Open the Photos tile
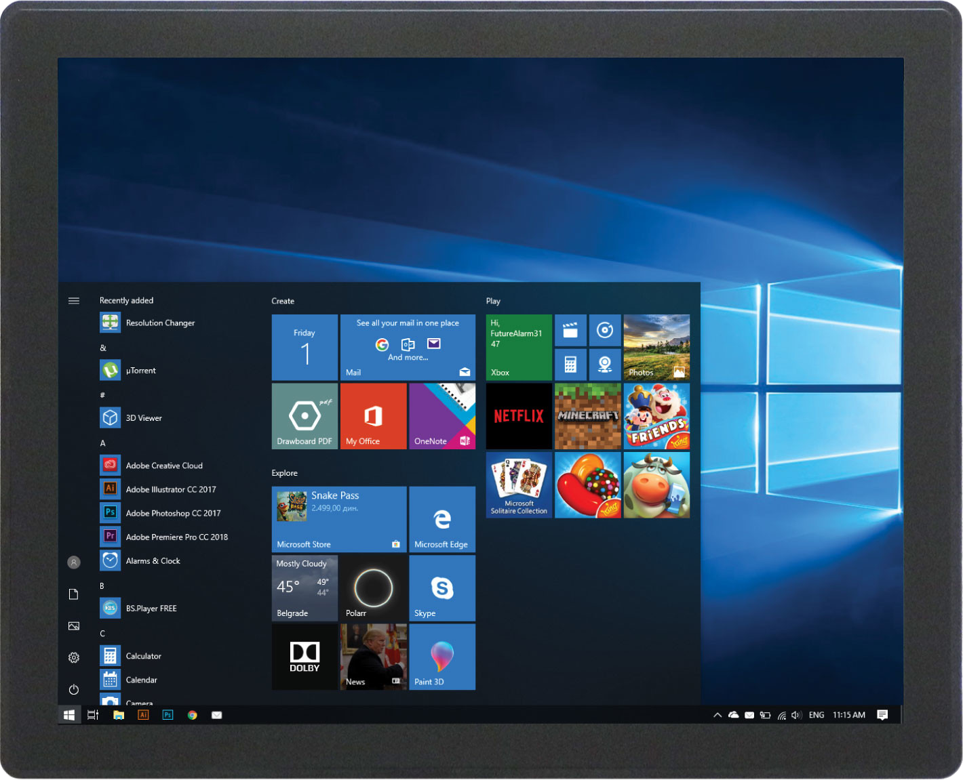 coord(656,348)
